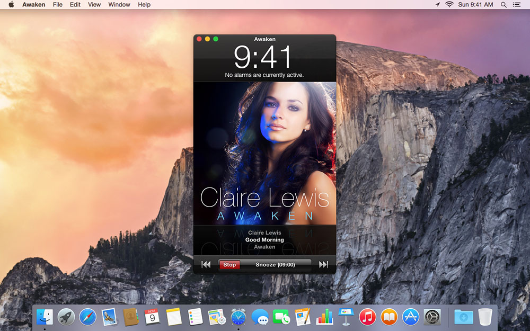This screenshot has height=331, width=530.
Task: Open the App Store from dock
Action: pos(411,317)
